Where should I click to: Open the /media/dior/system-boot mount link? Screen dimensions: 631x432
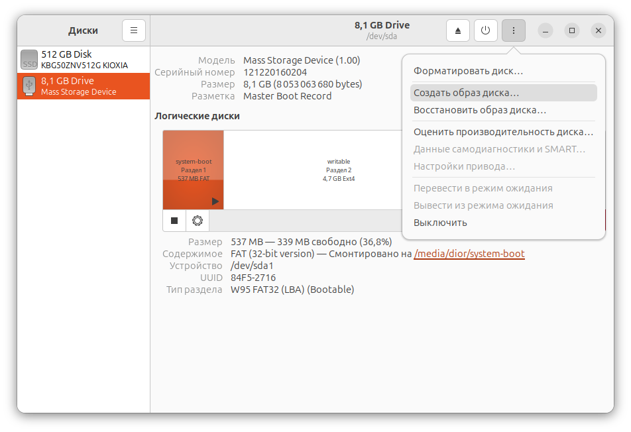469,254
